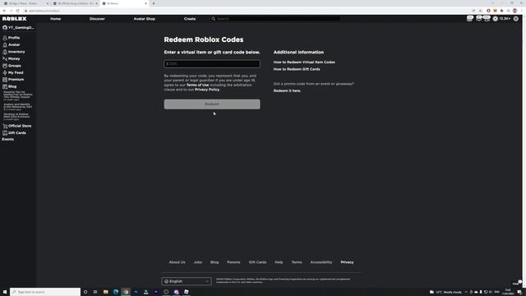
Task: Open a new browser tab with plus
Action: pyautogui.click(x=154, y=3)
